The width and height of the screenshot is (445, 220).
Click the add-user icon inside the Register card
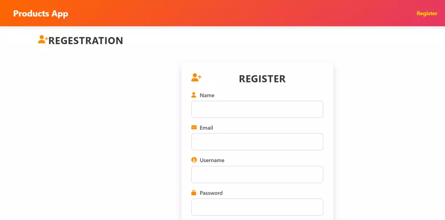point(196,77)
